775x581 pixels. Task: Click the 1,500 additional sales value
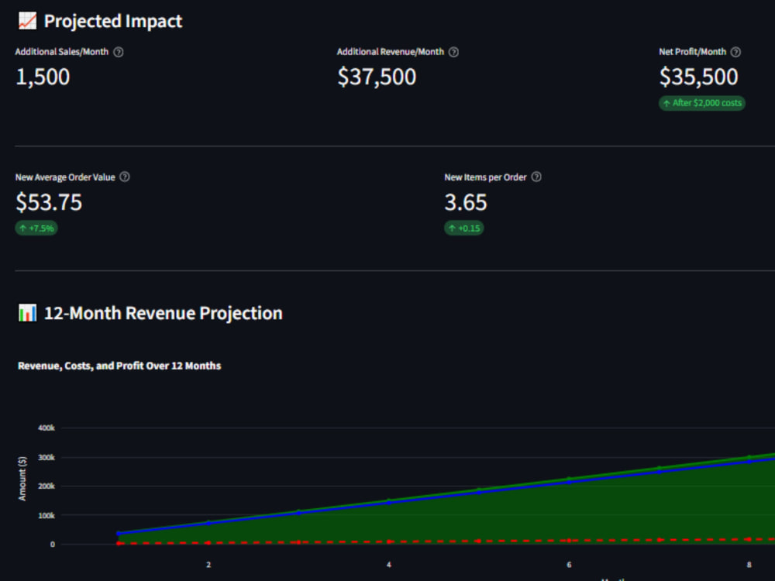point(43,77)
